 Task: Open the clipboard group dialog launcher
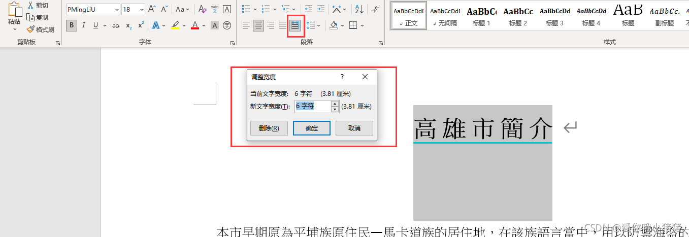58,43
